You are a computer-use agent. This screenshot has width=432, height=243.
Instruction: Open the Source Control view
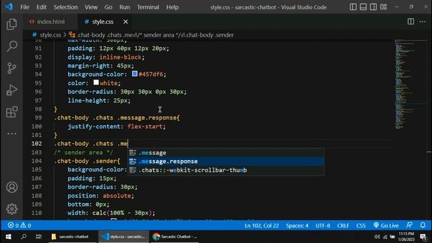[x=11, y=68]
